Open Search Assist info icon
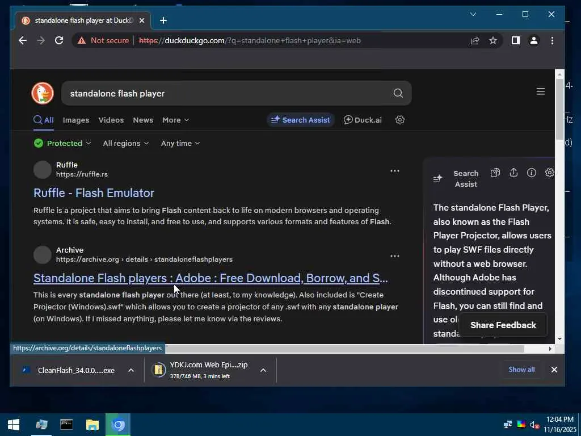The height and width of the screenshot is (436, 581). [x=531, y=173]
